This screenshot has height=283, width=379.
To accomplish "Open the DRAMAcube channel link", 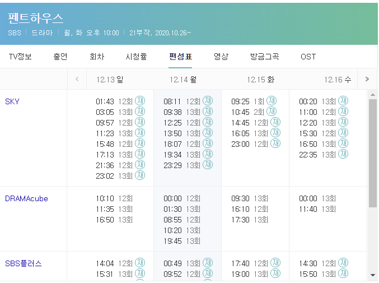I will (x=26, y=198).
